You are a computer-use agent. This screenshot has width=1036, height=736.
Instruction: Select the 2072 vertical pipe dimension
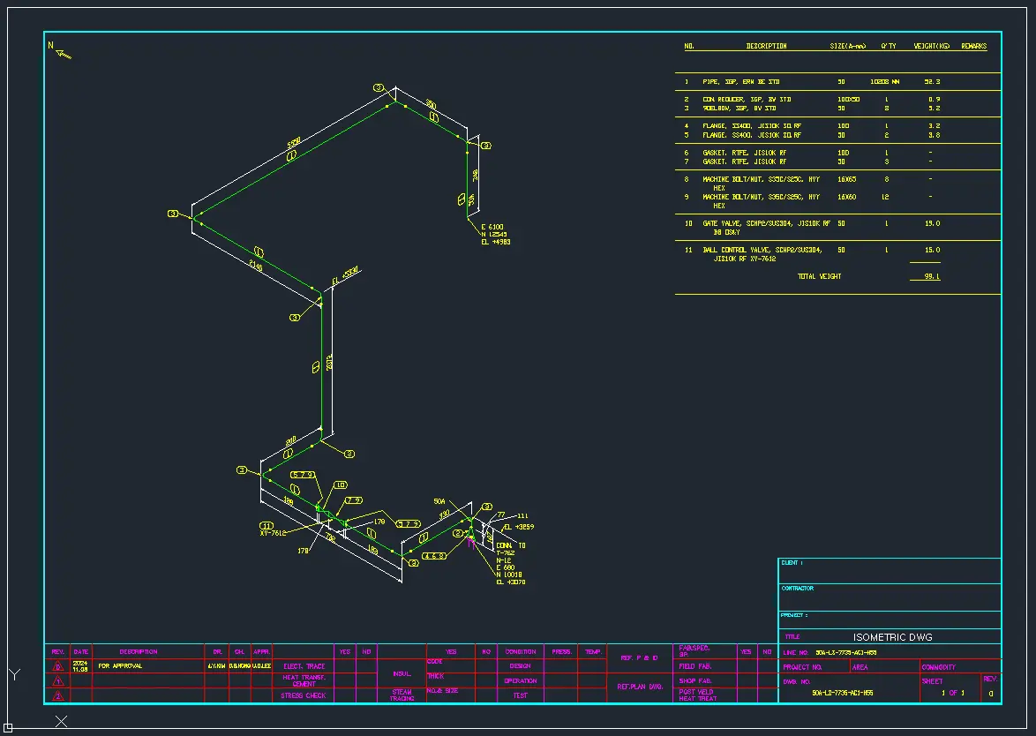click(329, 363)
